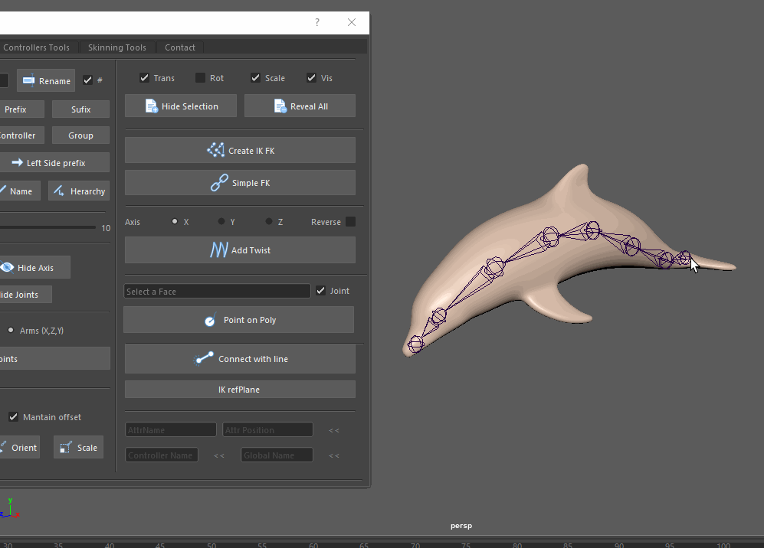Screen dimensions: 764x548
Task: Click the Point on Poly icon
Action: [211, 320]
